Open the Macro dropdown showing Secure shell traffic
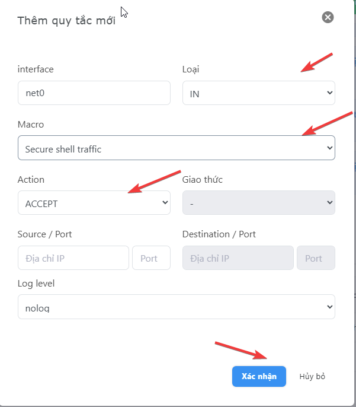This screenshot has width=356, height=407. pyautogui.click(x=177, y=148)
